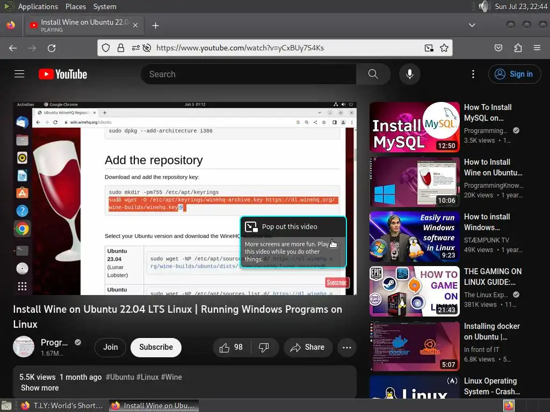Viewport: 550px width, 412px height.
Task: Expand the description with Show more
Action: pyautogui.click(x=40, y=388)
